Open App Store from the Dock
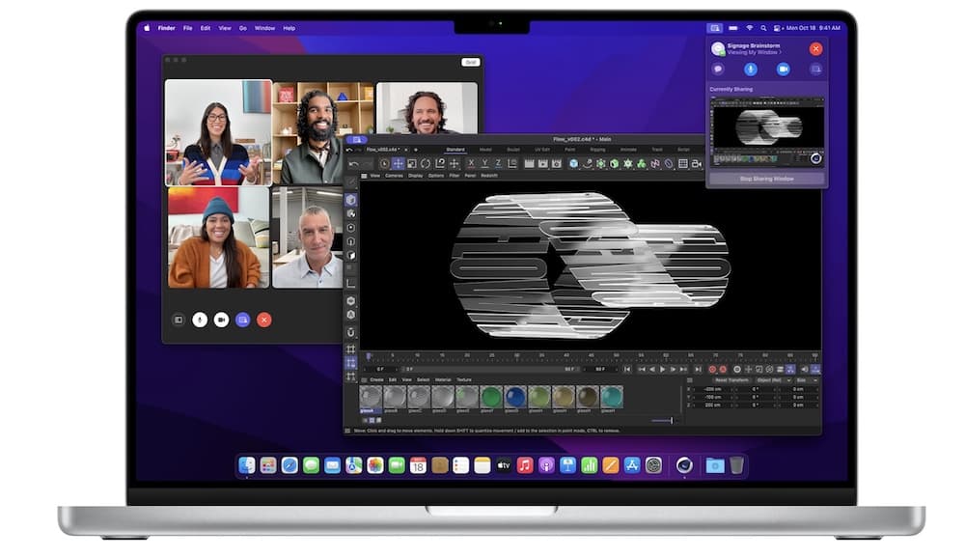 pyautogui.click(x=632, y=465)
